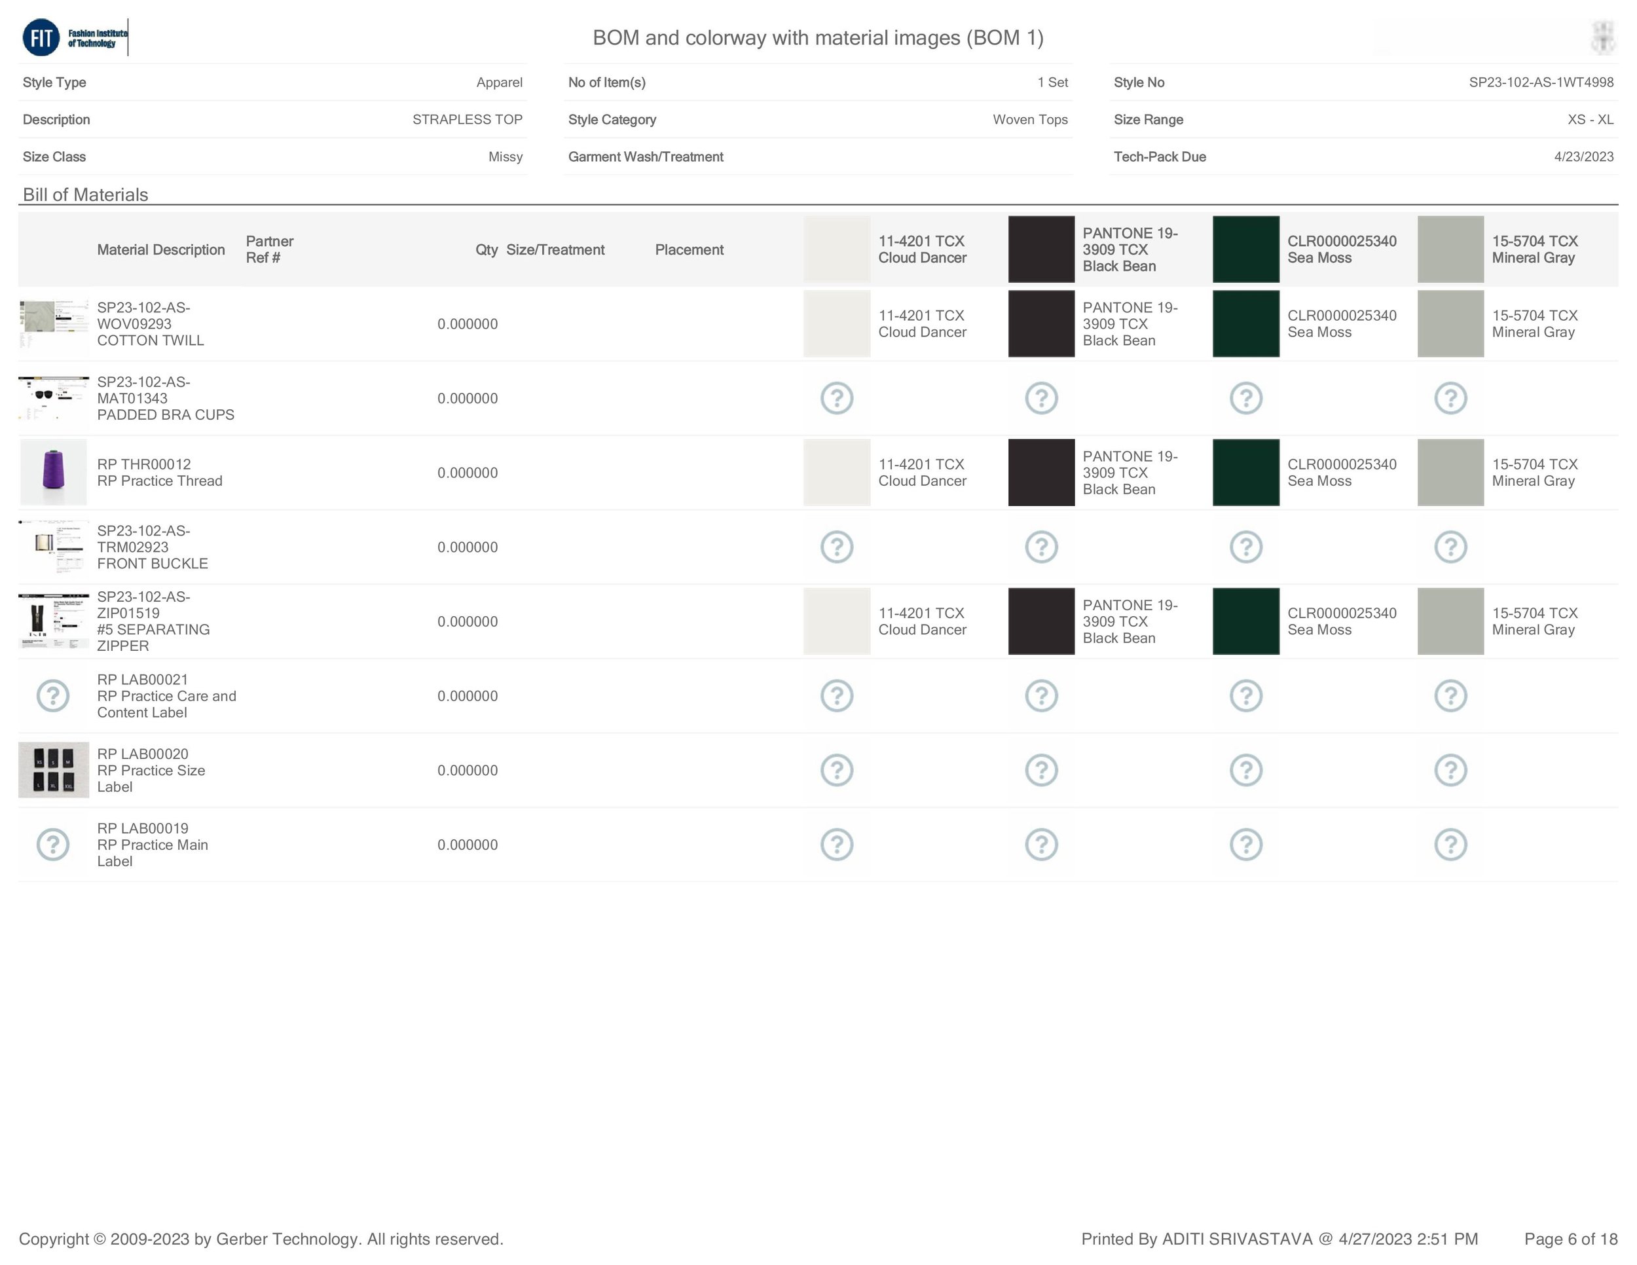The image size is (1637, 1265).
Task: Click Sea Moss placeholder icon in Size Label row
Action: tap(1245, 769)
